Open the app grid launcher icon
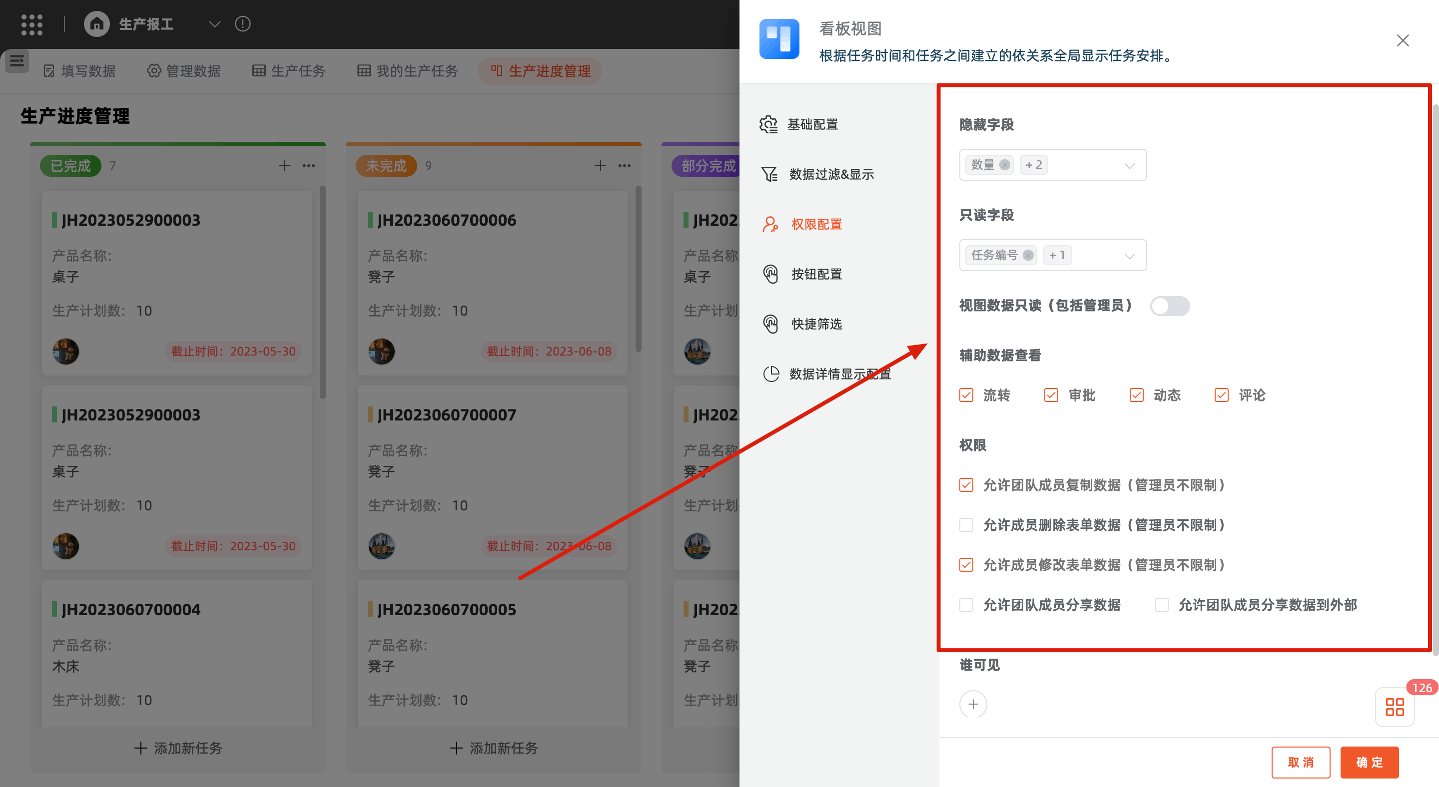1439x787 pixels. point(31,24)
